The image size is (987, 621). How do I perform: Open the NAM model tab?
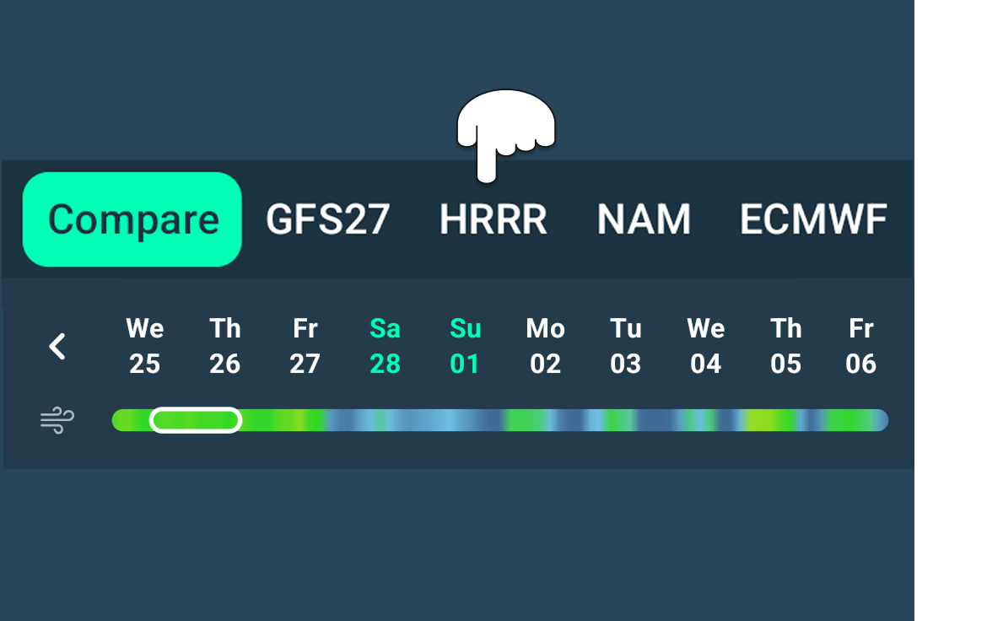pos(644,219)
